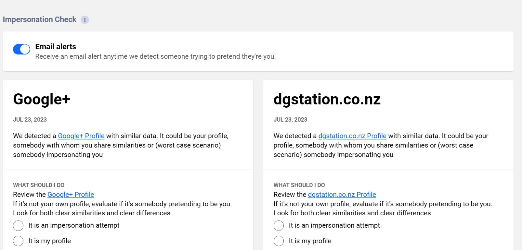Disable the Email alerts toggle switch
The height and width of the screenshot is (250, 522).
click(x=21, y=49)
